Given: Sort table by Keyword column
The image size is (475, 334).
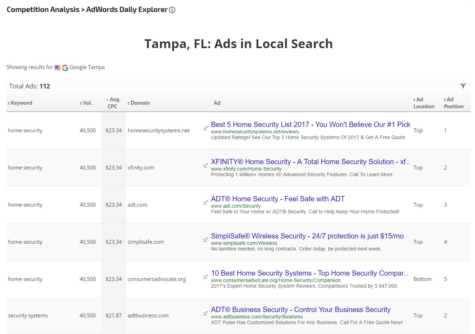Looking at the screenshot, I should click(x=21, y=103).
